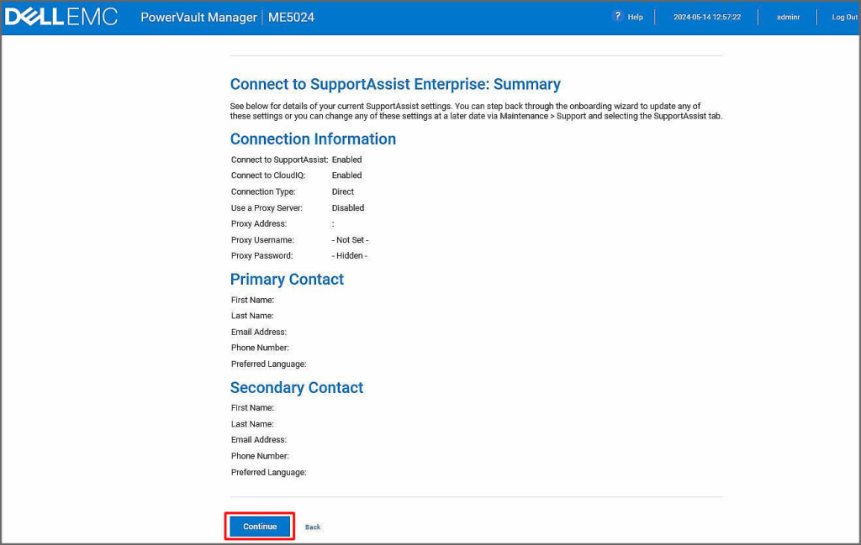861x545 pixels.
Task: Click the Proxy Password Hidden value
Action: click(x=350, y=256)
